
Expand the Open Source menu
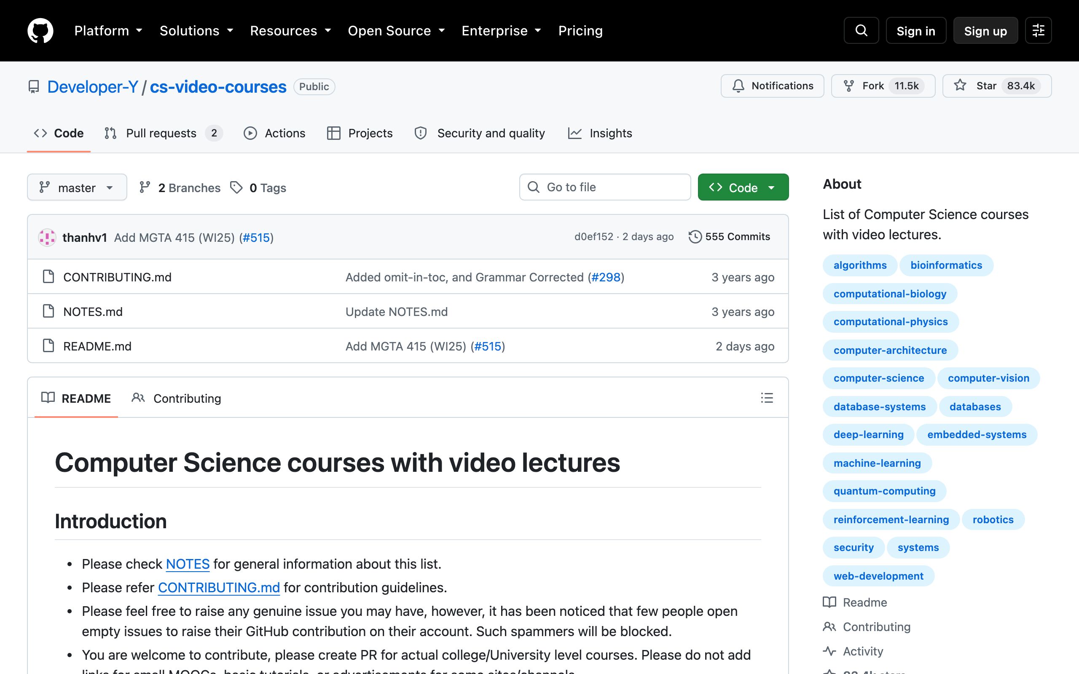(x=396, y=30)
